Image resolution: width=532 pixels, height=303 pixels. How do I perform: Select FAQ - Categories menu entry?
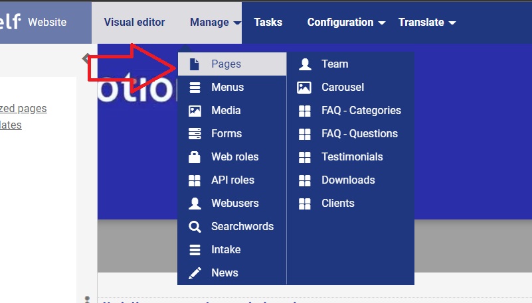click(x=361, y=111)
